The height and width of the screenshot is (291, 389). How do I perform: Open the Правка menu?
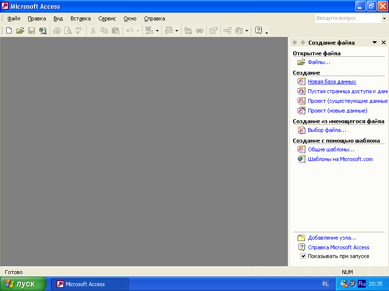click(x=37, y=18)
